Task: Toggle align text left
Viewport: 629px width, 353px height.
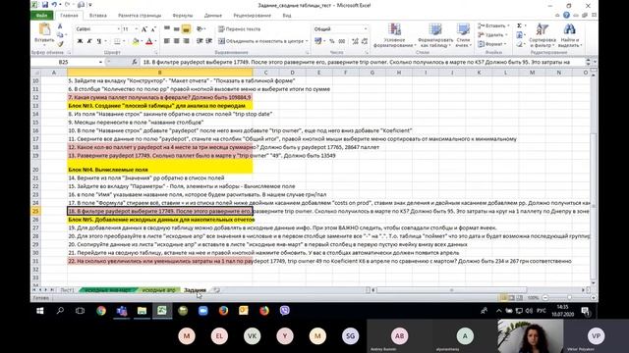Action: pos(167,41)
